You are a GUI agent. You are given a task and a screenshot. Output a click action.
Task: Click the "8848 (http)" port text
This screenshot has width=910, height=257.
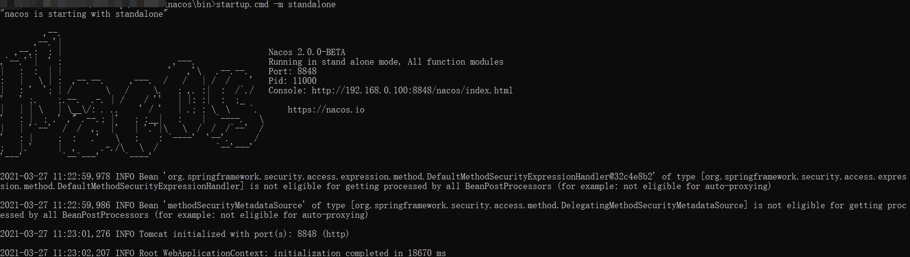tap(323, 234)
